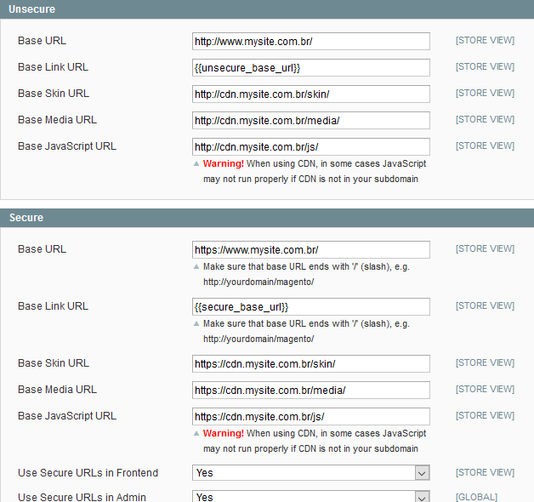Viewport: 534px width, 502px height.
Task: Select the Unsecure Base Media URL field
Action: (x=311, y=120)
